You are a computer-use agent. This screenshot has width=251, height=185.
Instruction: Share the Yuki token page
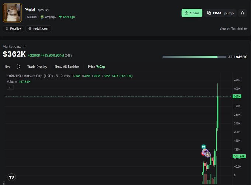[192, 13]
